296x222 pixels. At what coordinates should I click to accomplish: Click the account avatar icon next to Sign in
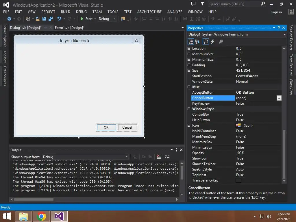tap(291, 12)
